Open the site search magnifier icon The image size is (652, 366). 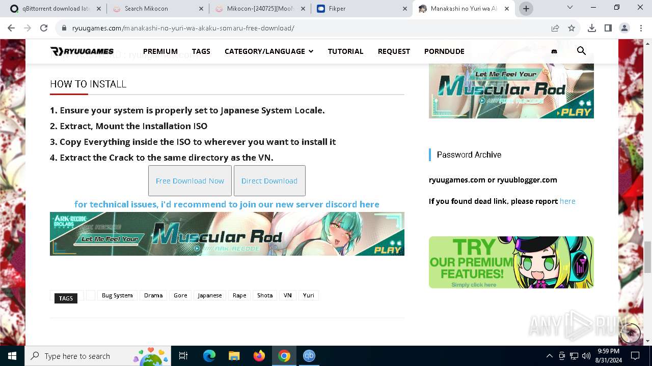pos(581,51)
